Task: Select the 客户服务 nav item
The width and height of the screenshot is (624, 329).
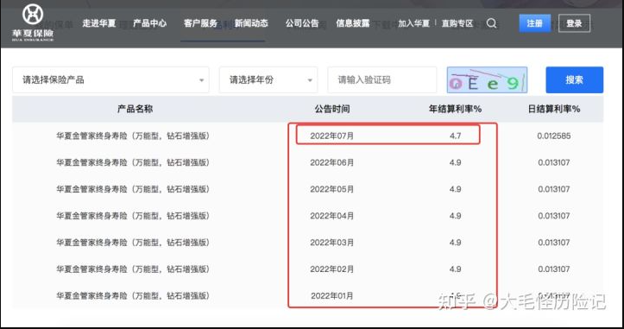Action: coord(200,23)
